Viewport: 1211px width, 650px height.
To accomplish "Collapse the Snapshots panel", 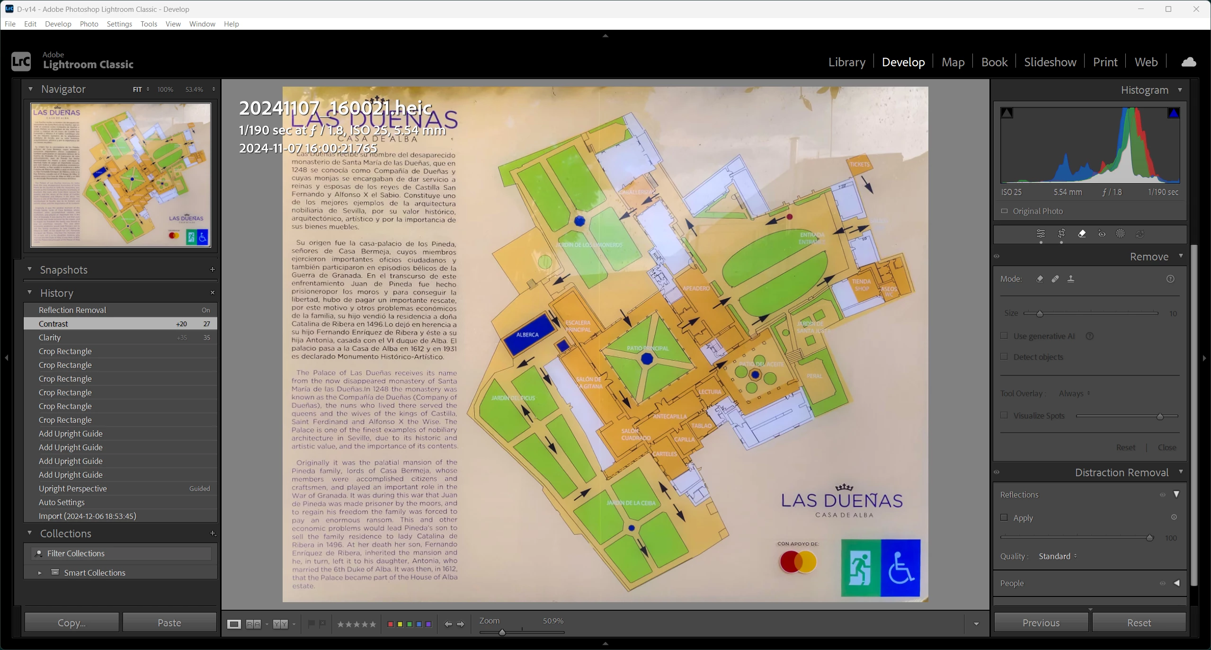I will (x=29, y=269).
